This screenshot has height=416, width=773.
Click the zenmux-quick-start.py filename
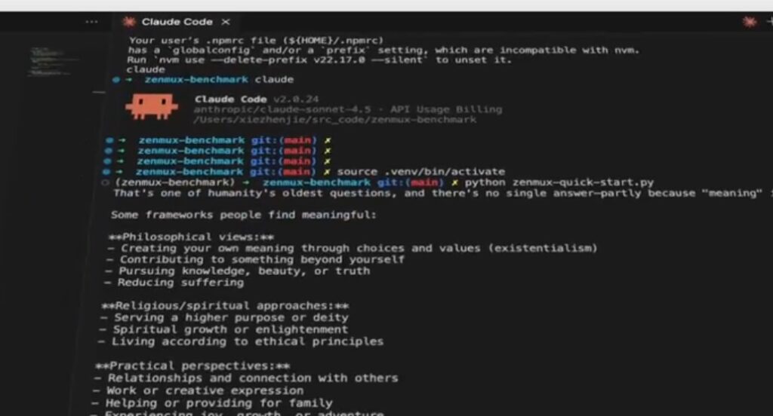(583, 182)
